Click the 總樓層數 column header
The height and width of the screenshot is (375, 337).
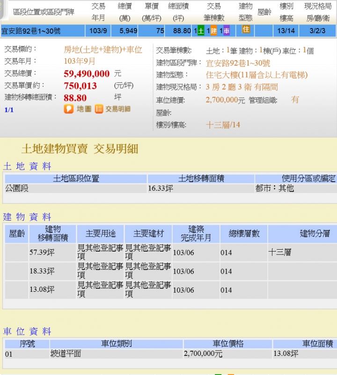tap(244, 234)
